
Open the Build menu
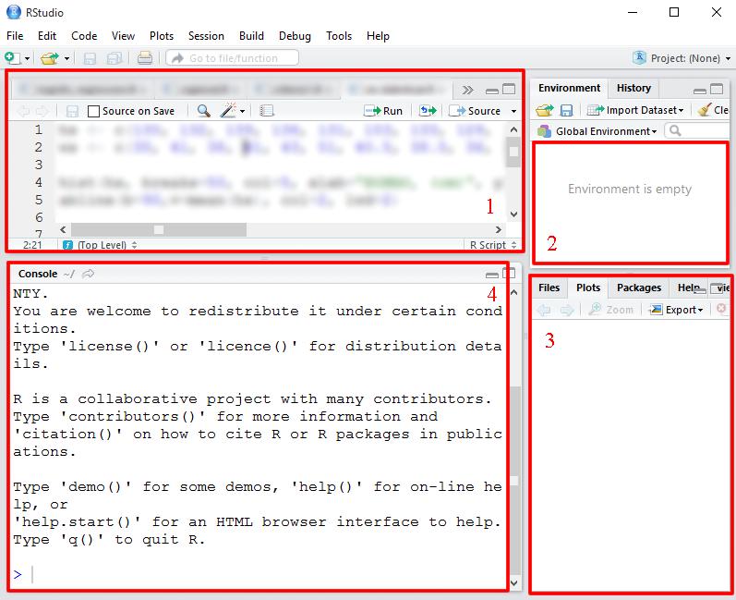click(x=251, y=36)
